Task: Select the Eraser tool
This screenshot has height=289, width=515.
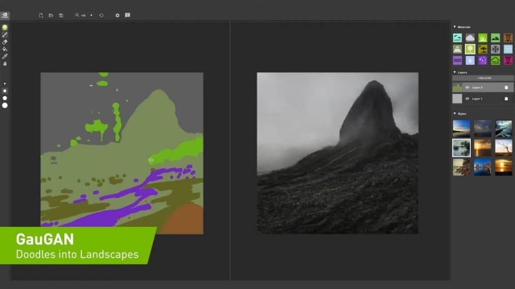Action: 5,42
